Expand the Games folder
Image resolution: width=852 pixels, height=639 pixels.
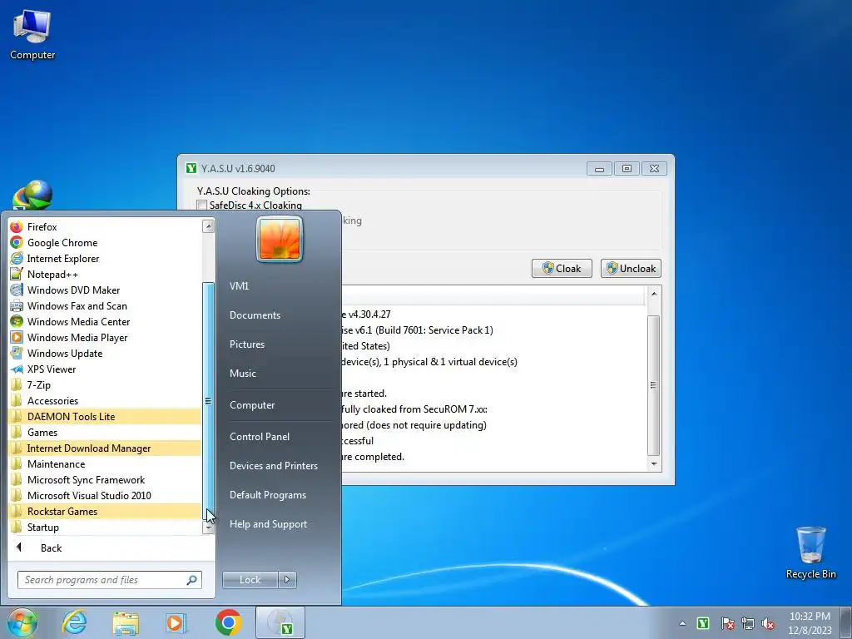tap(104, 432)
